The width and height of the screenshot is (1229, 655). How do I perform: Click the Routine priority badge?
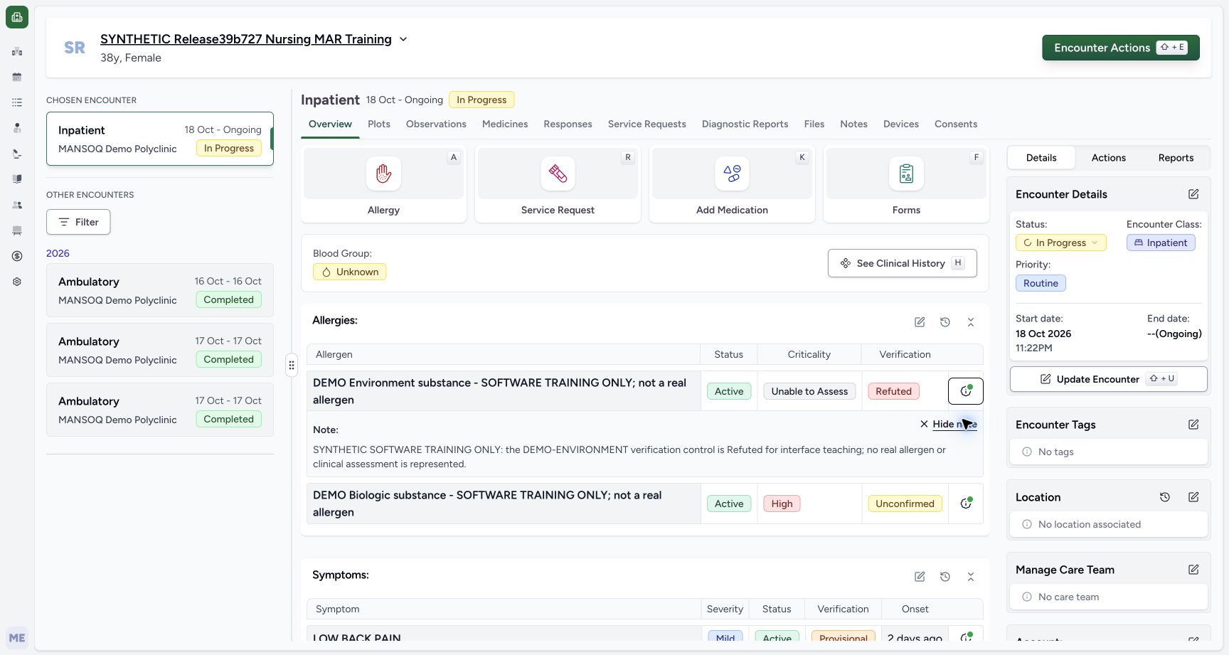point(1041,283)
